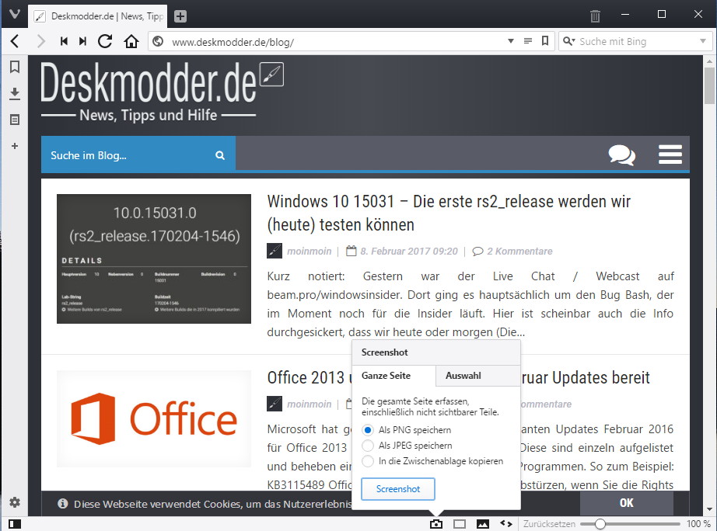Open Windows 10 15031 article headline
Screen dimensions: 717x531
449,213
